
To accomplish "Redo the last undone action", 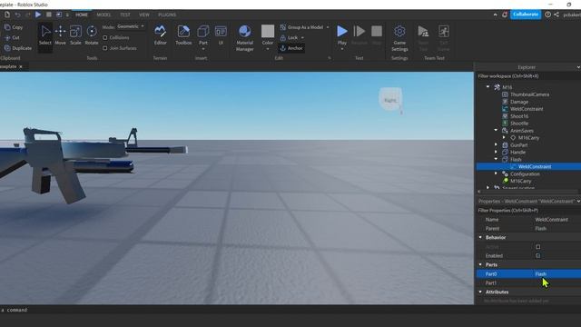I will pyautogui.click(x=28, y=15).
